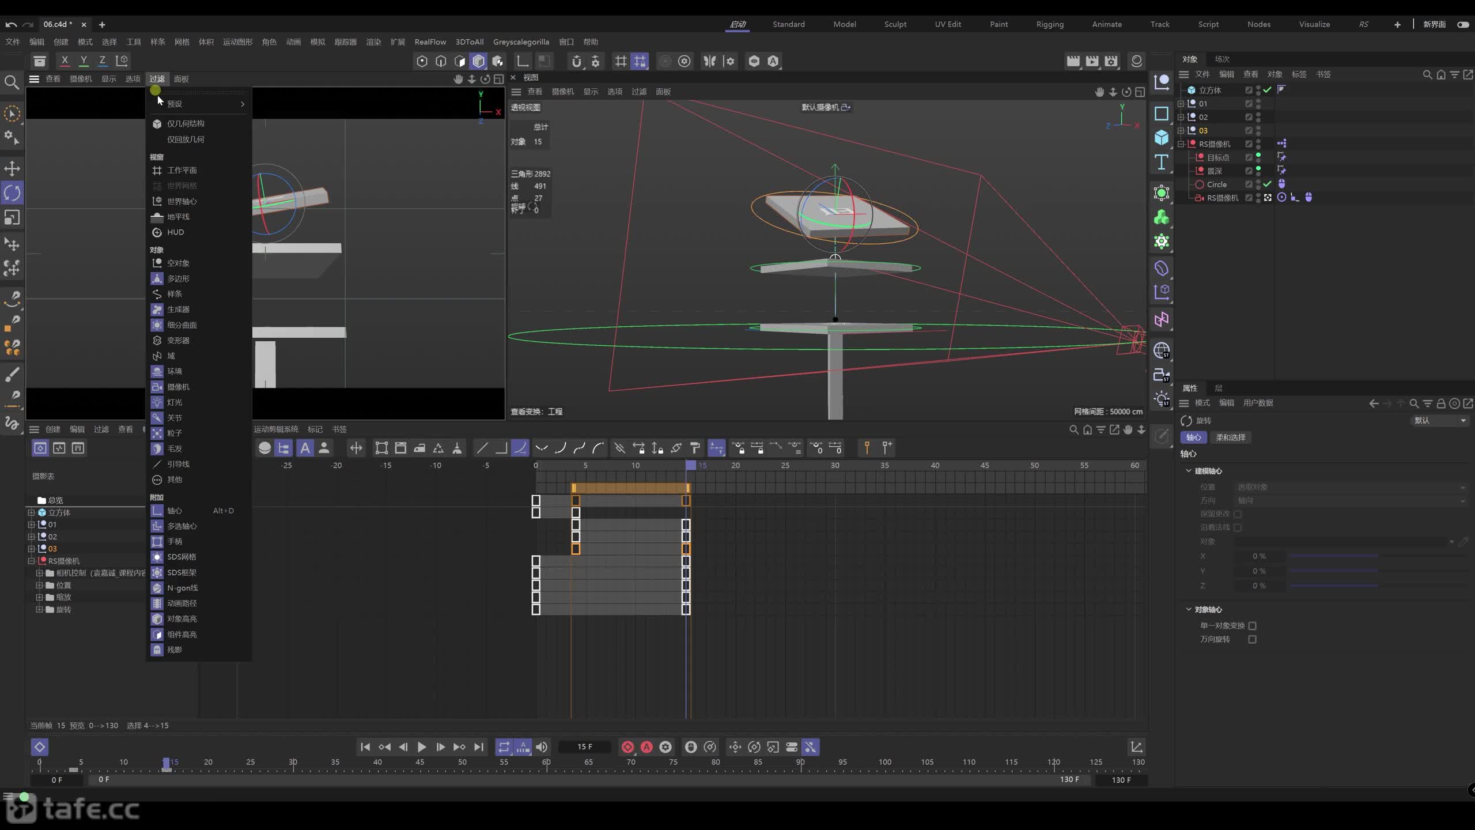Screen dimensions: 1475x830
Task: Lock the X axis button
Action: (65, 61)
